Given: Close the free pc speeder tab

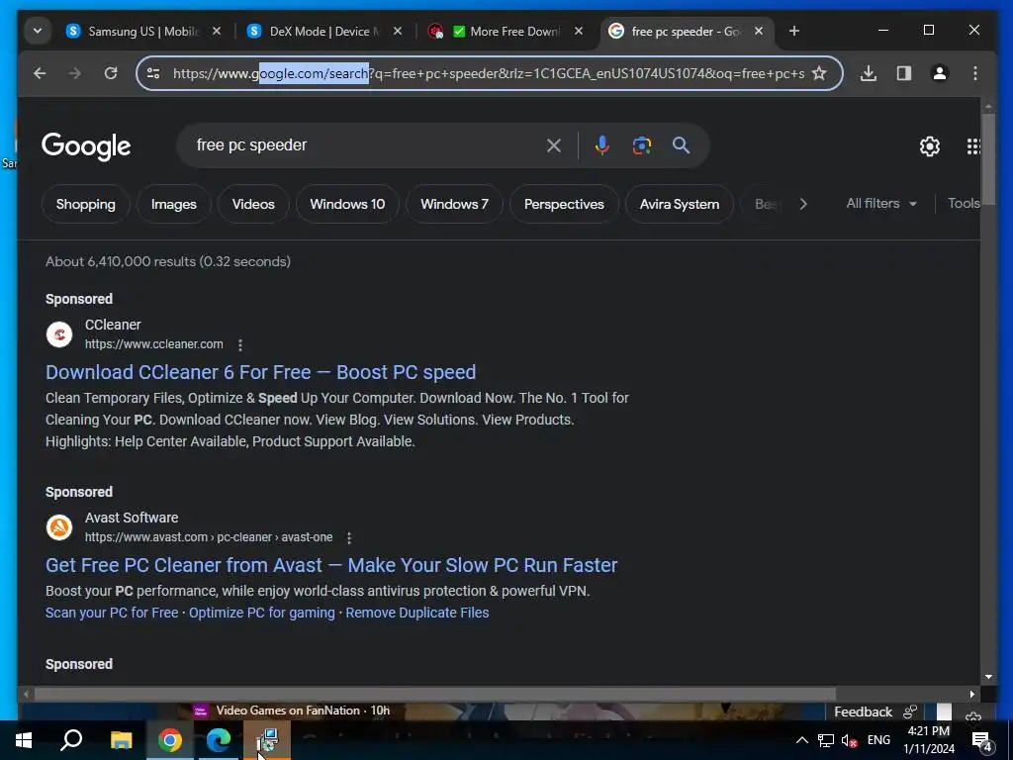Looking at the screenshot, I should click(759, 31).
